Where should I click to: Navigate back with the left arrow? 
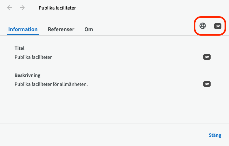pos(10,8)
